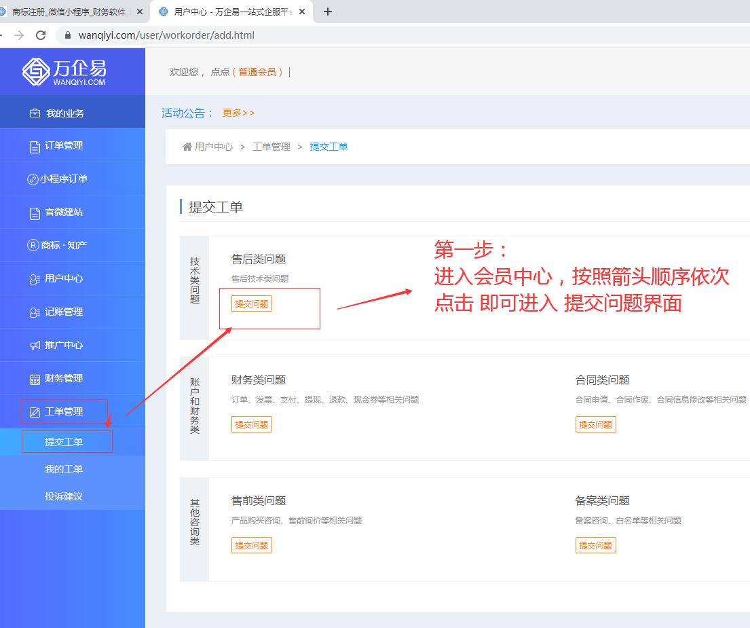Click the 售前类问题 heading

(259, 500)
